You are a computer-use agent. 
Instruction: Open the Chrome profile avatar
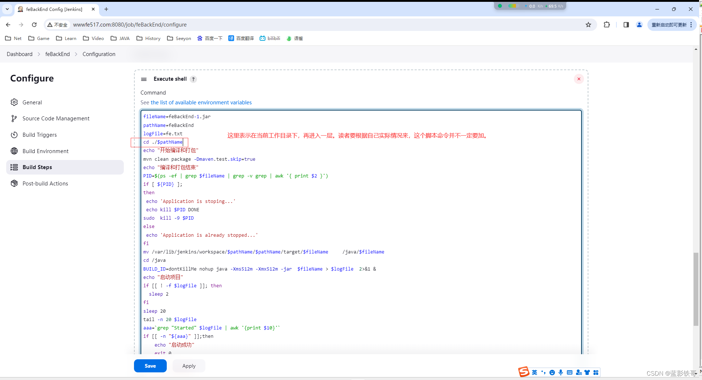(x=639, y=25)
